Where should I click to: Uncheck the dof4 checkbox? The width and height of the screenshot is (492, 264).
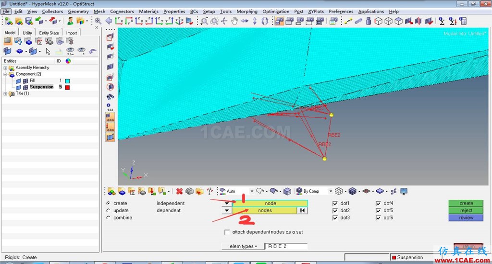tap(379, 203)
